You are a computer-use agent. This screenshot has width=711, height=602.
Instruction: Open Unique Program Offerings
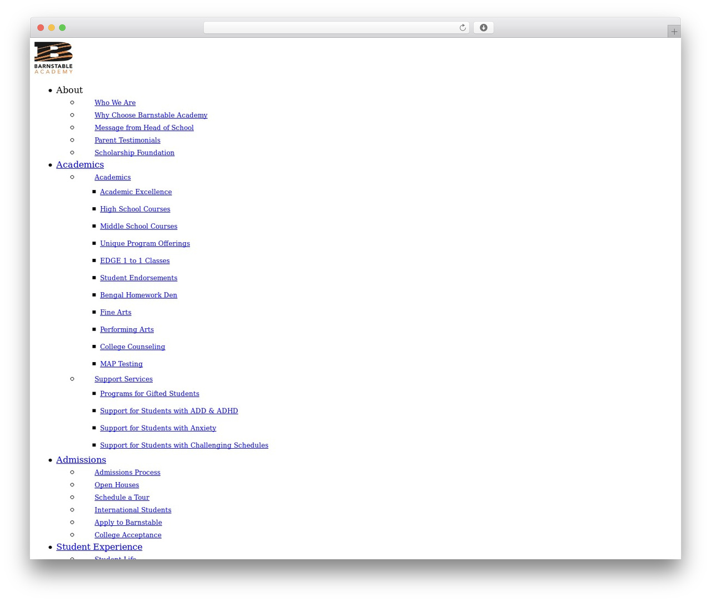point(145,243)
